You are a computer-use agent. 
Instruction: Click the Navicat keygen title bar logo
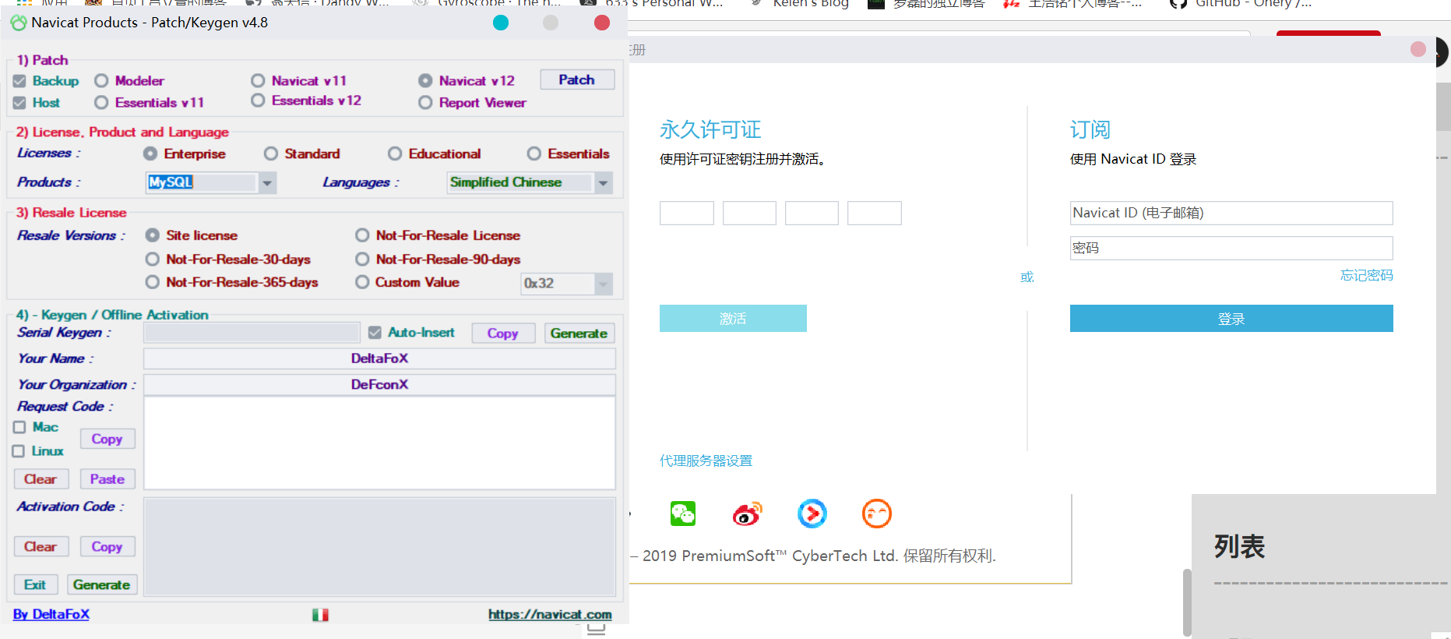click(19, 23)
